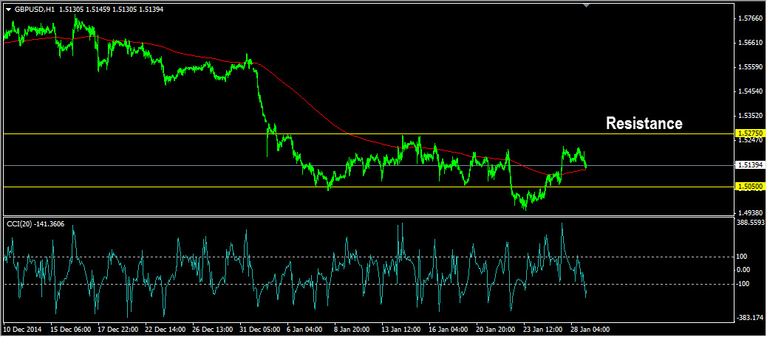Screen dimensions: 767x337
Task: Click the 8 Jan 20:00 time label
Action: 353,329
